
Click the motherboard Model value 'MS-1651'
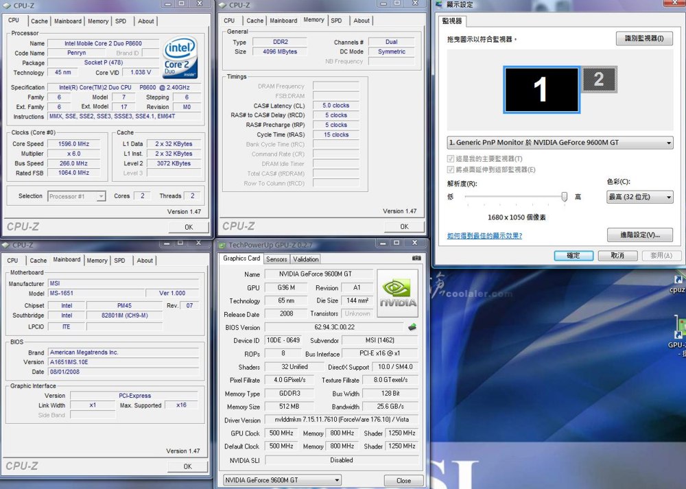tap(96, 293)
